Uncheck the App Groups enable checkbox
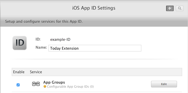This screenshot has height=93, width=188. pos(18,85)
